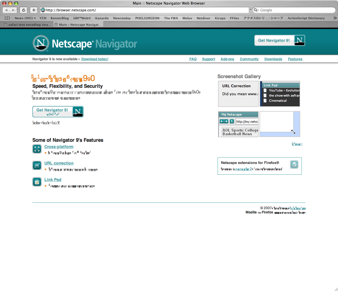338x291 pixels.
Task: Click the URL correction link
Action: click(59, 163)
